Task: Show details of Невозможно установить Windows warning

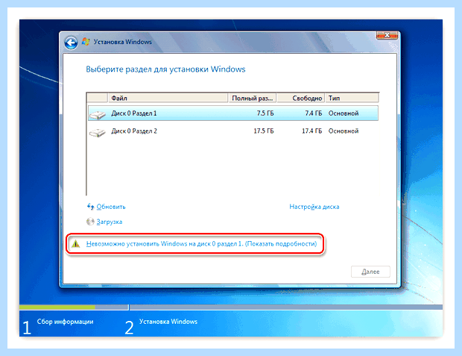Action: click(x=201, y=244)
